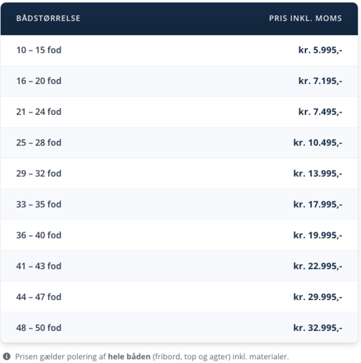Click the price kr. 13.995,-
Image resolution: width=361 pixels, height=363 pixels.
click(318, 173)
